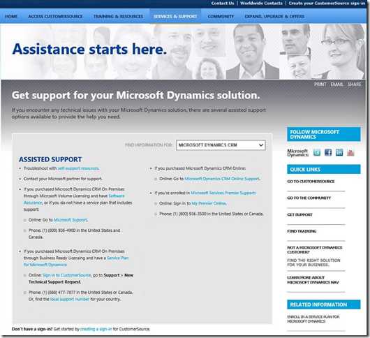370x338 pixels.
Task: Open Learn more about Dynamics NAV link
Action: 313,280
